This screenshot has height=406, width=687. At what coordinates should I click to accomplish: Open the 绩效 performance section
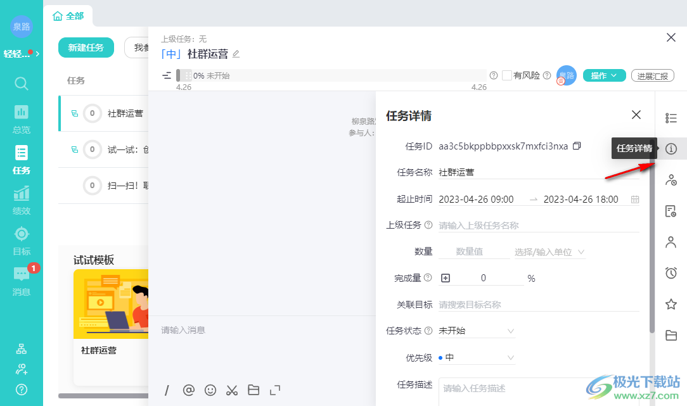(x=21, y=201)
